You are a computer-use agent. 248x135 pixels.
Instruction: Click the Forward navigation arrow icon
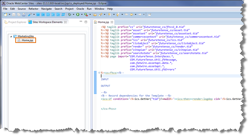coord(140,15)
